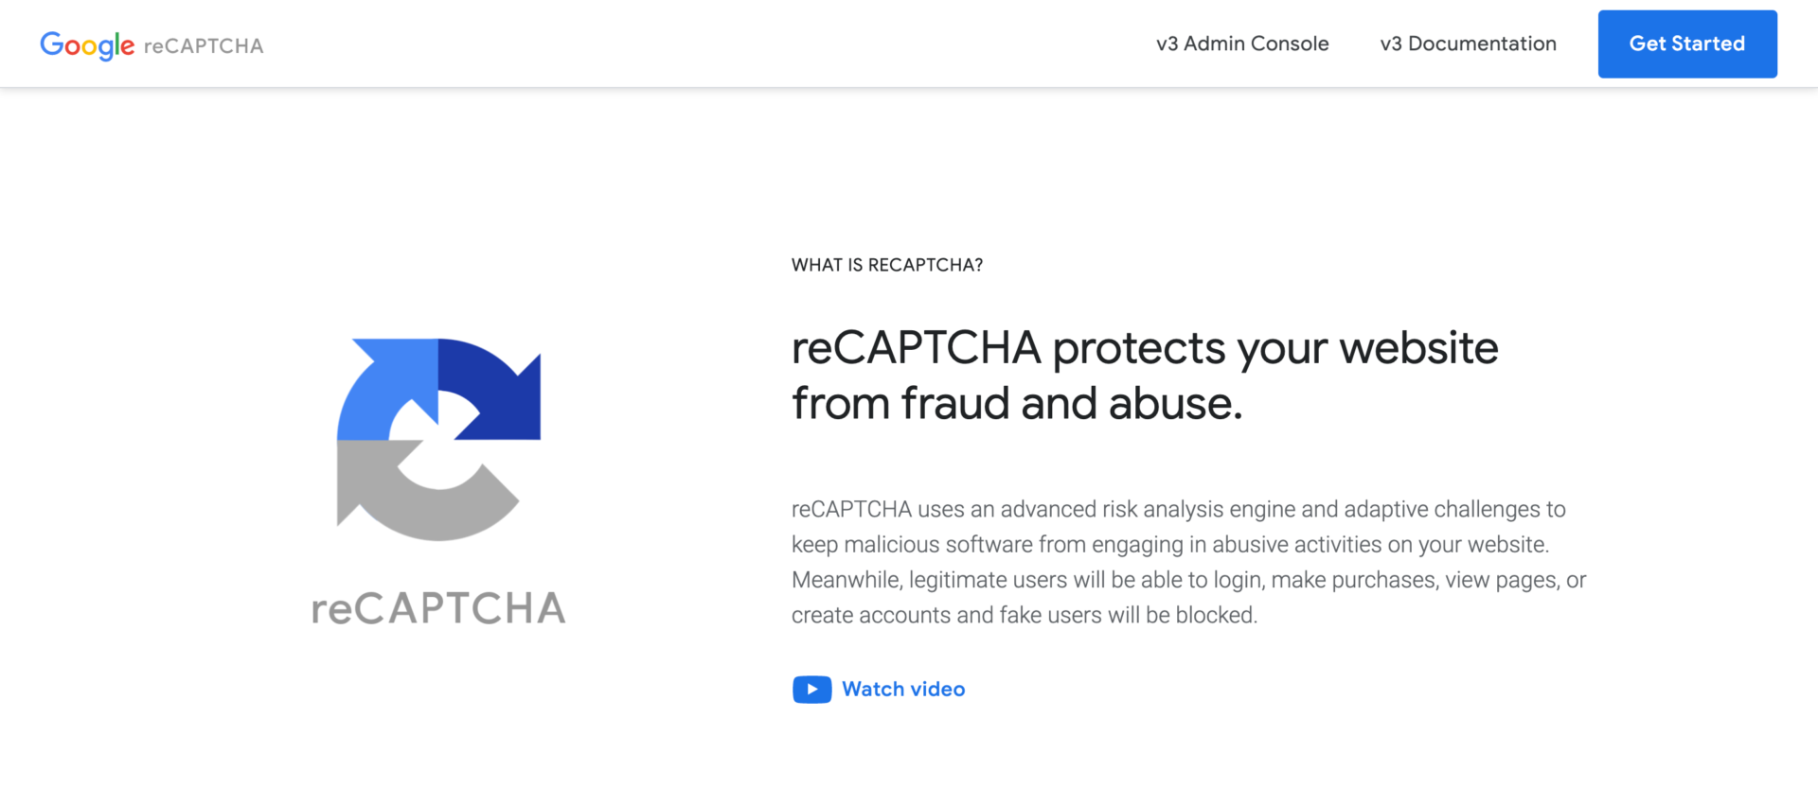Click the reCAPTCHA text beside the Google logo

coord(204,45)
